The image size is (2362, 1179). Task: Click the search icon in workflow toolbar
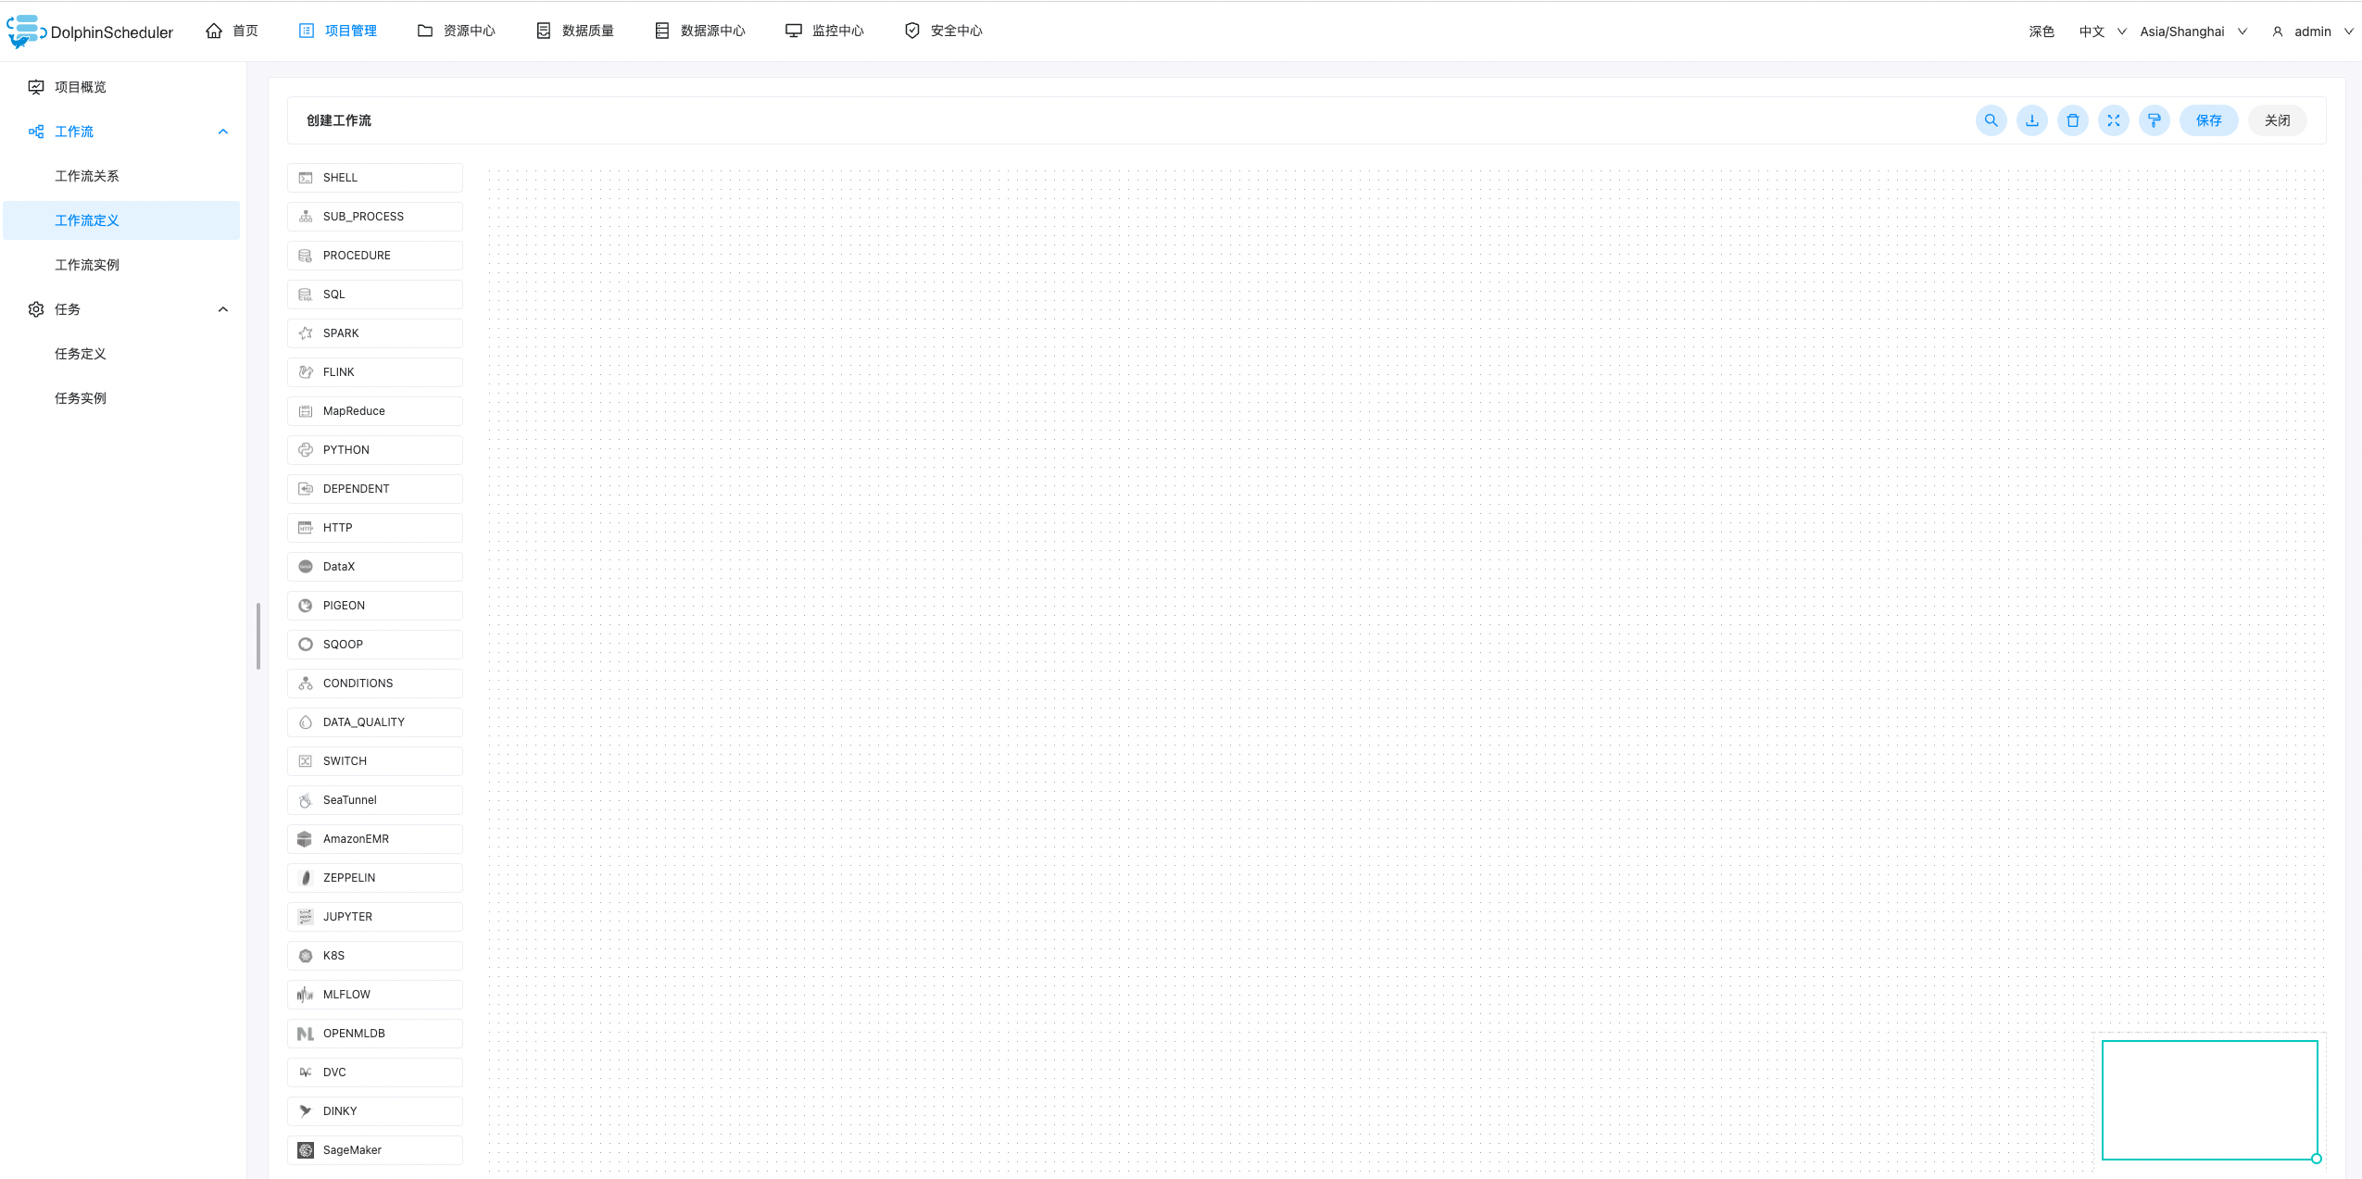pyautogui.click(x=1991, y=120)
